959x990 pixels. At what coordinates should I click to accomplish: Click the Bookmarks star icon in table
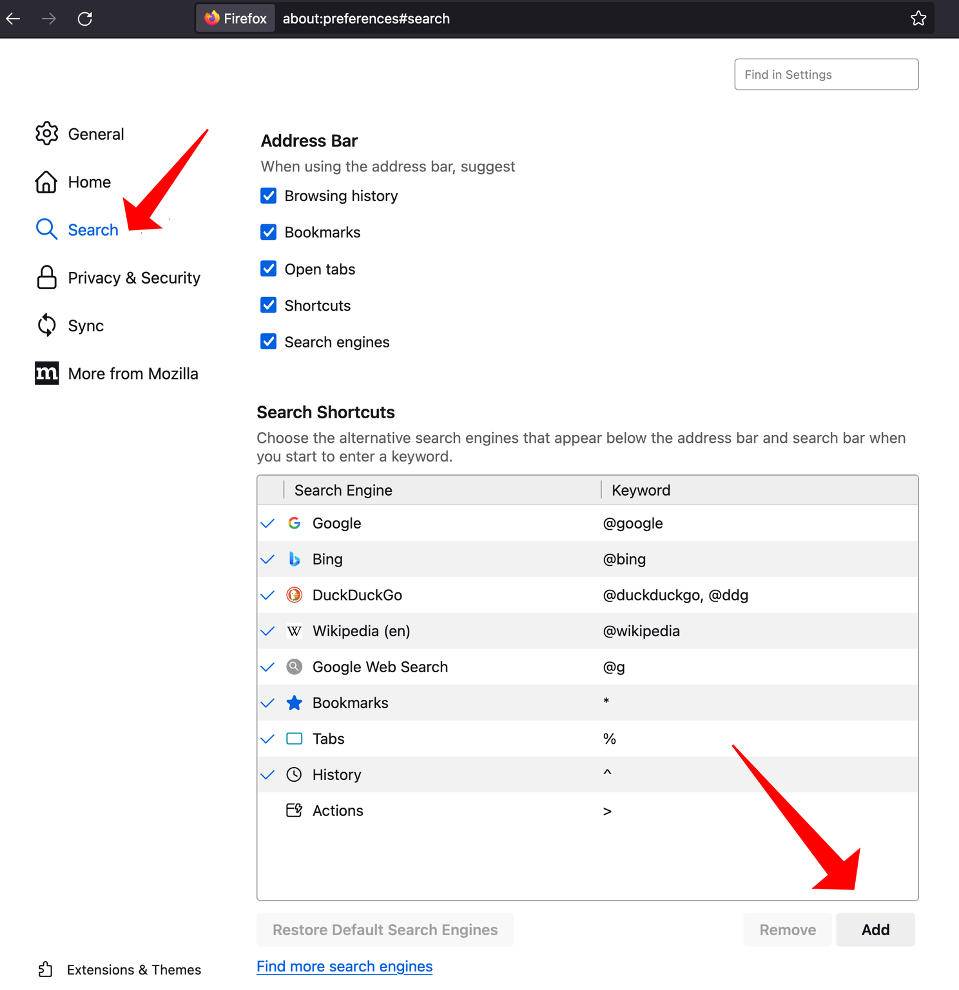295,703
